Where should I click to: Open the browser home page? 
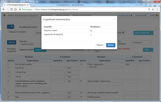(15, 9)
